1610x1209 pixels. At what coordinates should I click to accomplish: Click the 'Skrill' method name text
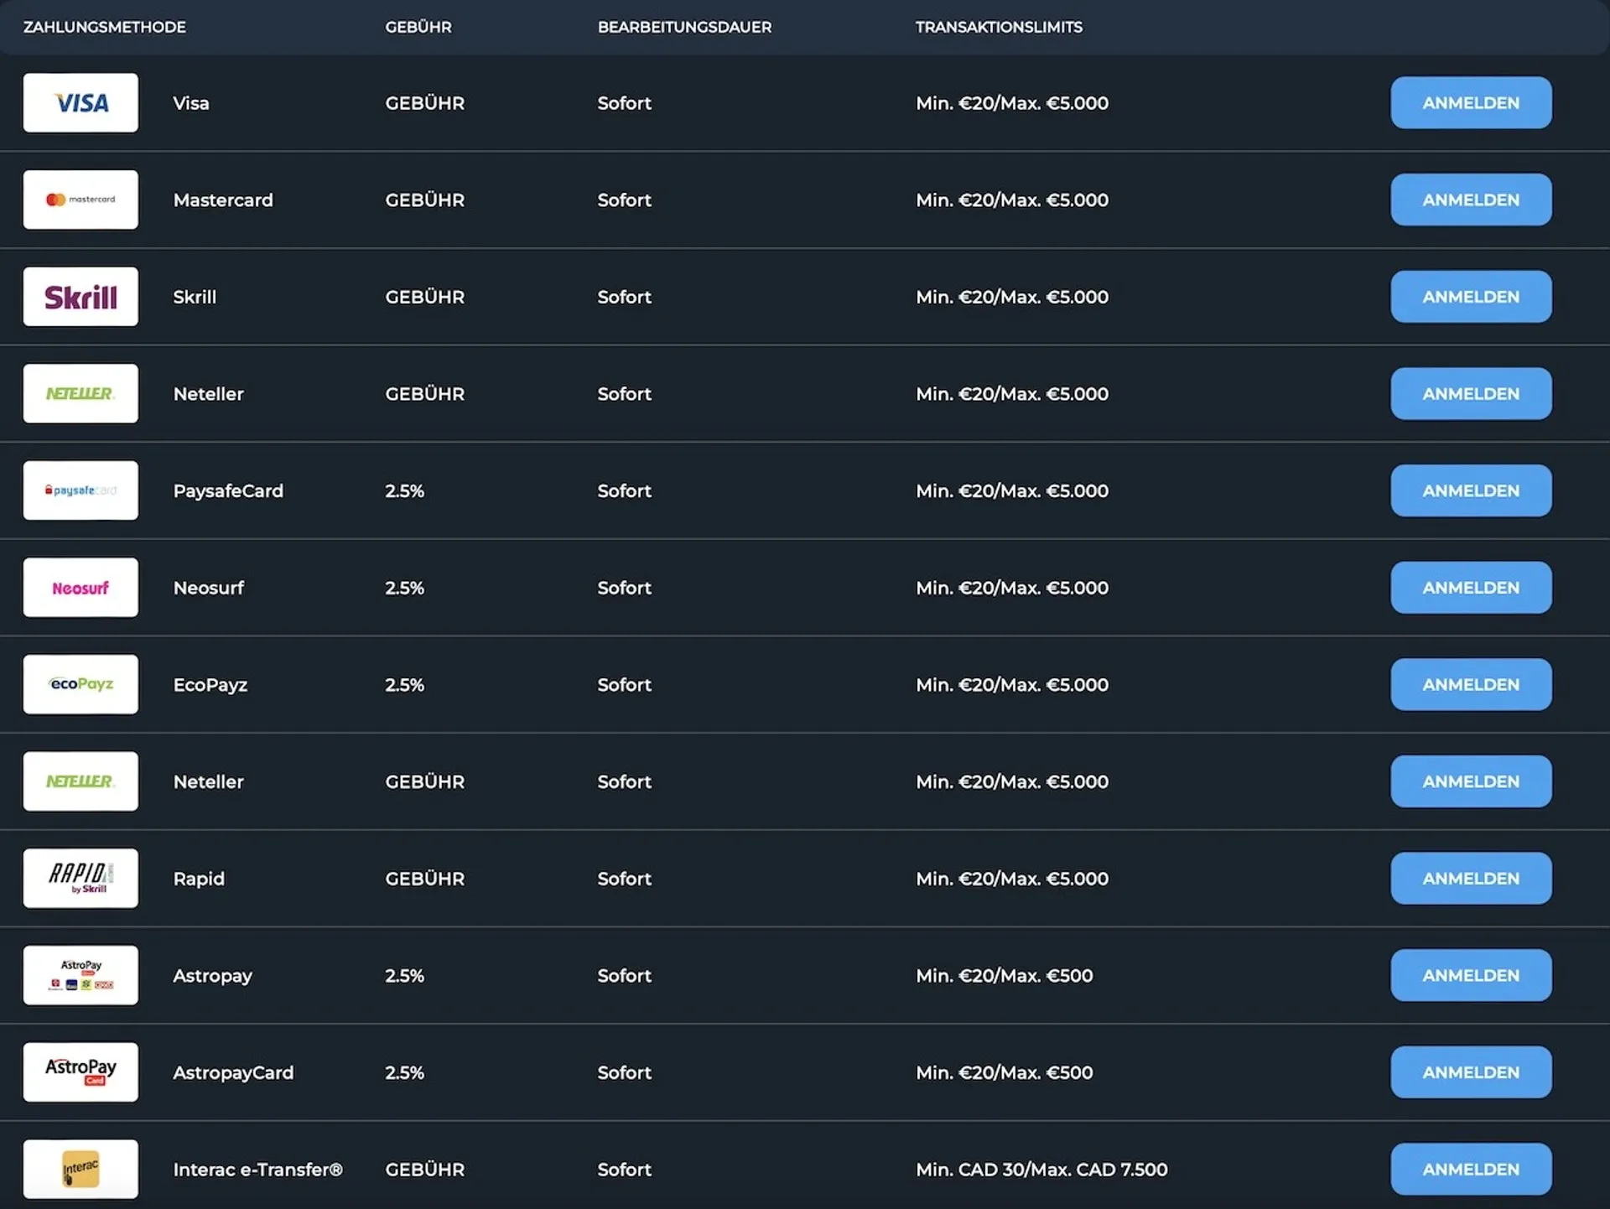[195, 297]
